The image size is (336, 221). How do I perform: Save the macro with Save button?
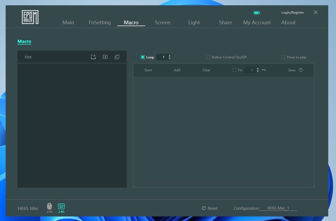tap(292, 70)
